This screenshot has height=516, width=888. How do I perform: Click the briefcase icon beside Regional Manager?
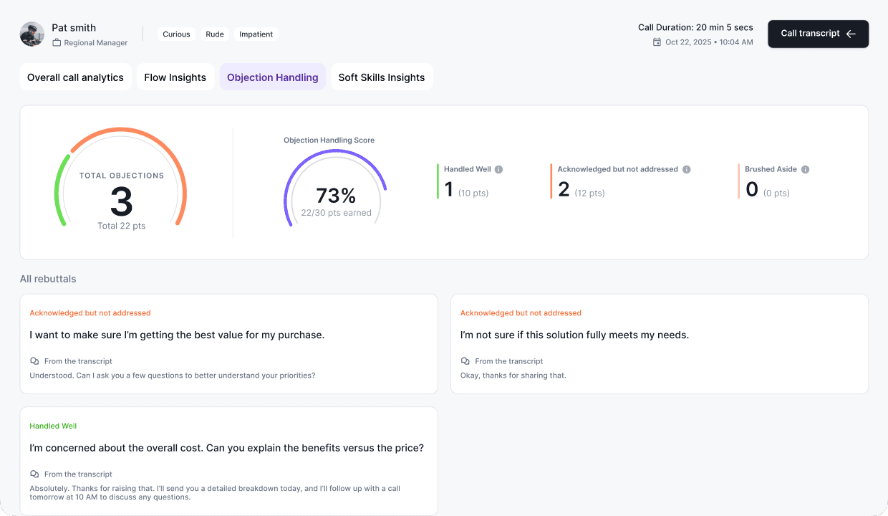pyautogui.click(x=57, y=43)
